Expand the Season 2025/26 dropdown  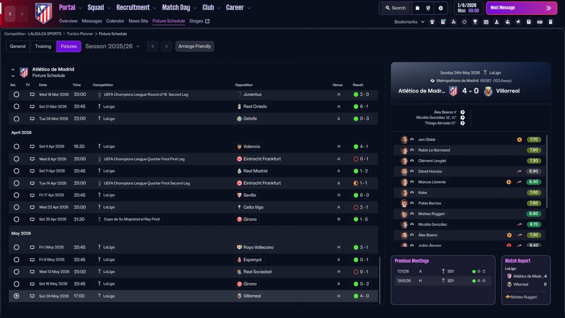point(113,46)
